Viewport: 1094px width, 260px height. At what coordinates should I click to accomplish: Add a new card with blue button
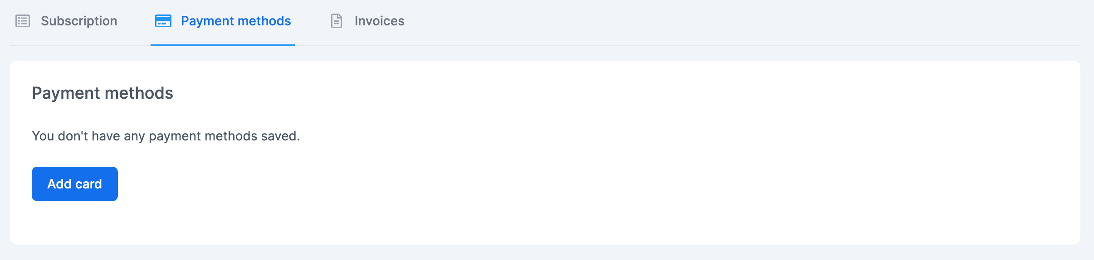[75, 184]
